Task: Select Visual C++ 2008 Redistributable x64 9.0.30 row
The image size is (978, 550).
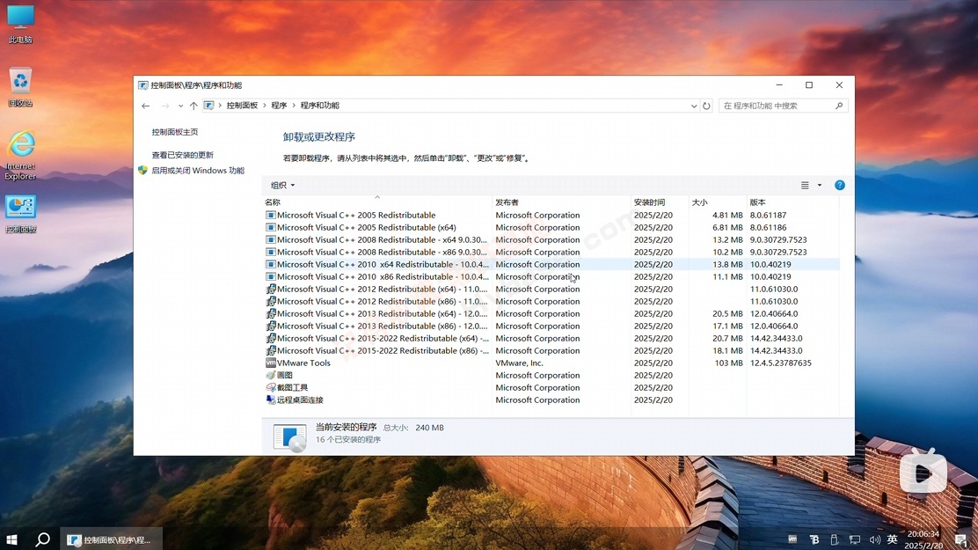Action: pyautogui.click(x=551, y=239)
